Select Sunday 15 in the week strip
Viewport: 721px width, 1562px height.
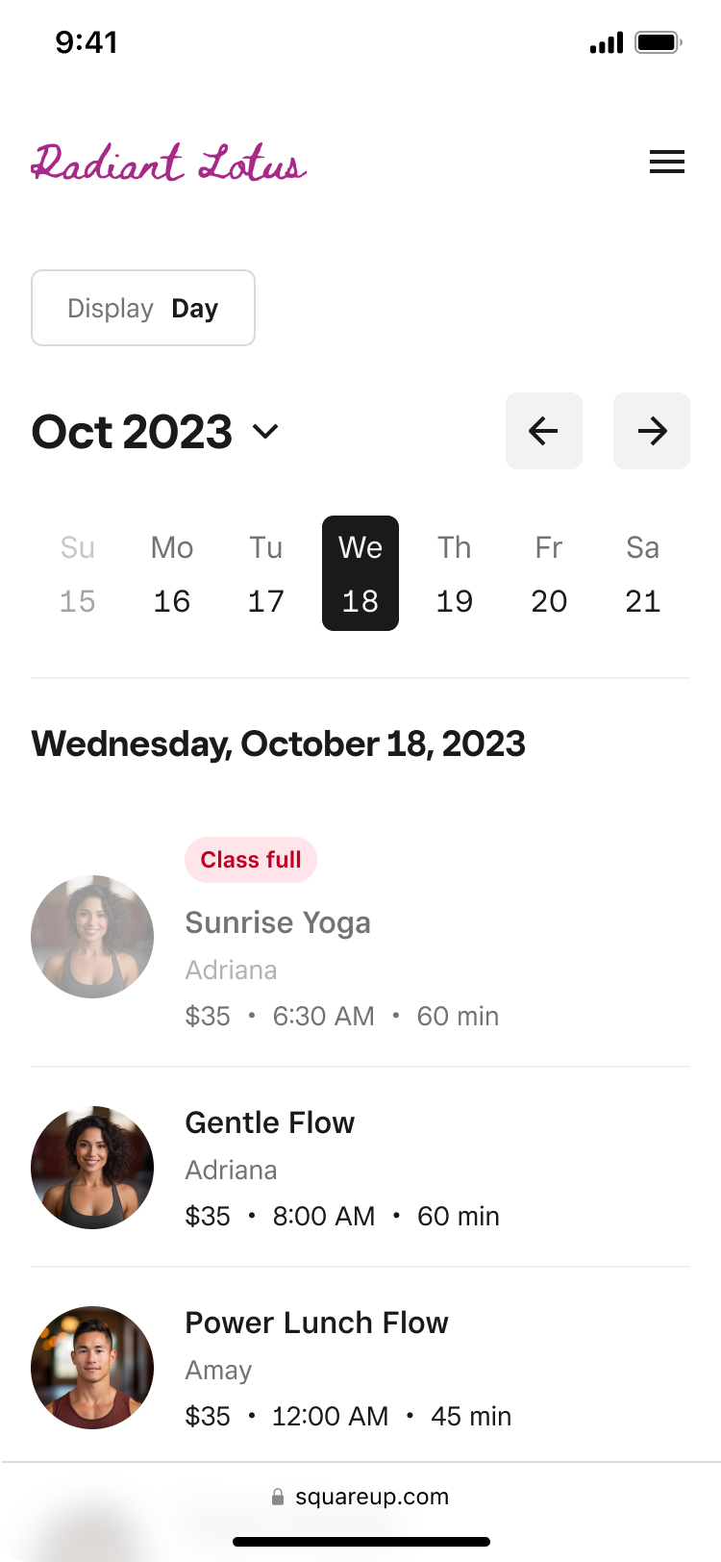(78, 573)
